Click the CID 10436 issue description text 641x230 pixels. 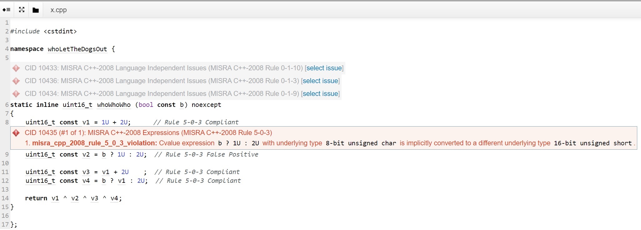[x=162, y=81]
